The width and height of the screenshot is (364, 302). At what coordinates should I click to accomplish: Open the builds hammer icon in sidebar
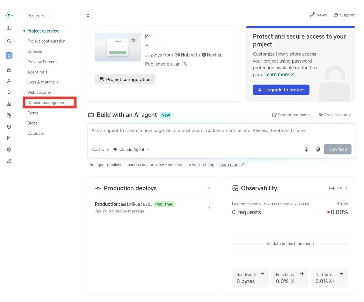[9, 81]
